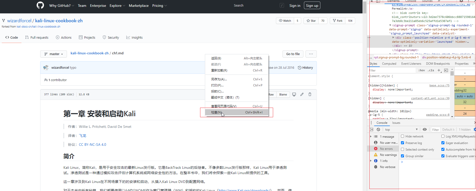Click the Blame button
Image resolution: width=476 pixels, height=191 pixels.
click(x=283, y=94)
